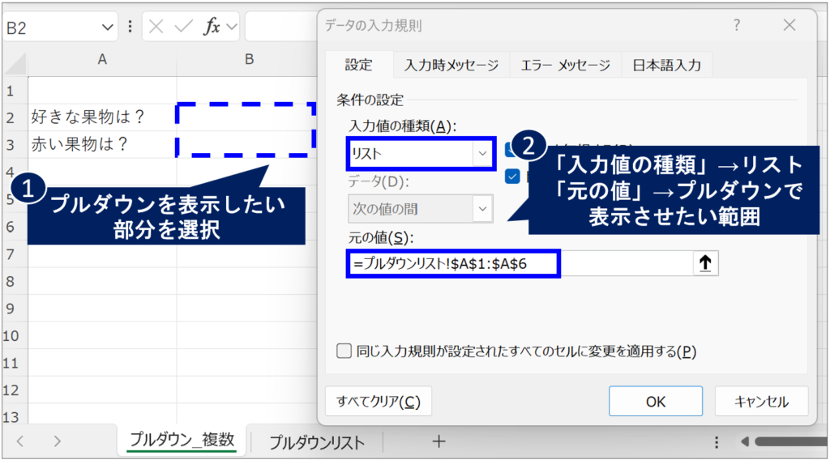Image resolution: width=830 pixels, height=460 pixels.
Task: Click the formula bar enter checkmark icon
Action: [182, 27]
